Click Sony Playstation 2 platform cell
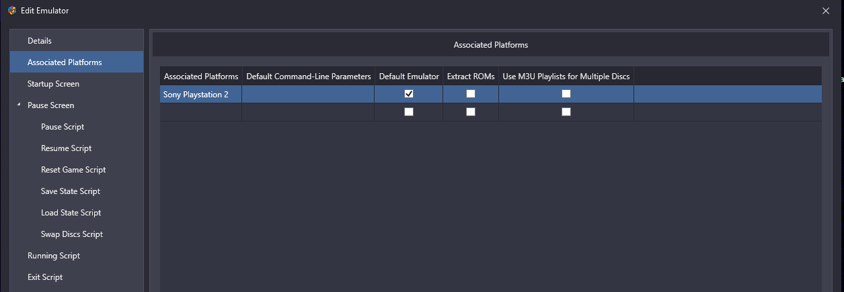844x292 pixels. tap(196, 95)
